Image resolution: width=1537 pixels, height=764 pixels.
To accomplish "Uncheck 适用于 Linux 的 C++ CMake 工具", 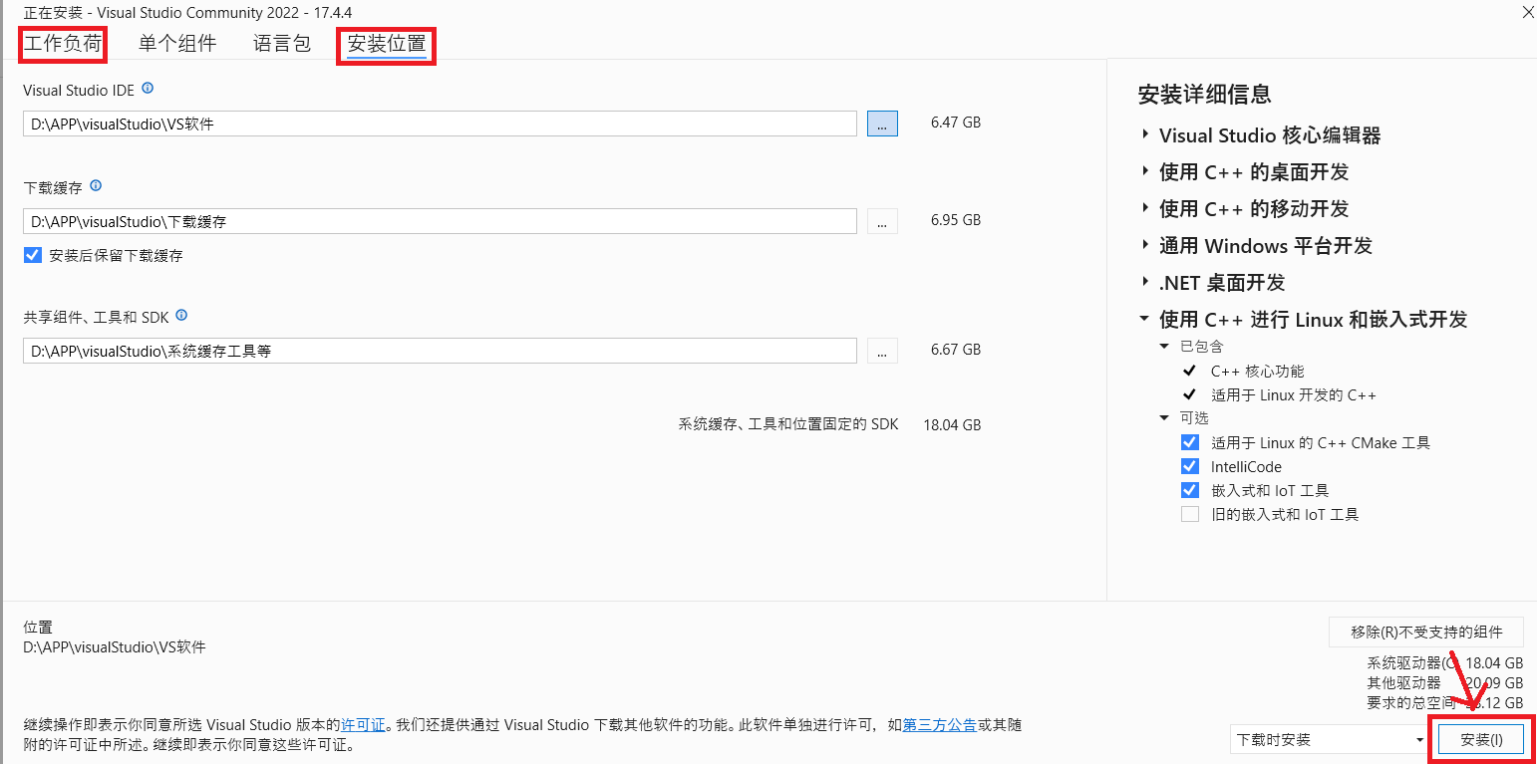I will [1190, 442].
